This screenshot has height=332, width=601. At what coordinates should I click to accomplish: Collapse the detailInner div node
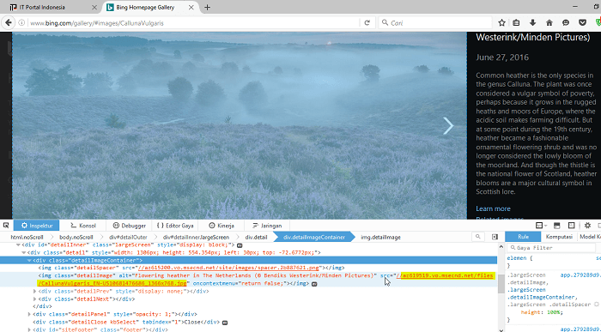click(18, 245)
